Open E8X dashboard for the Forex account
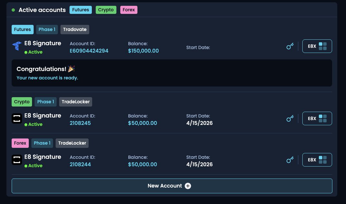 [x=317, y=160]
